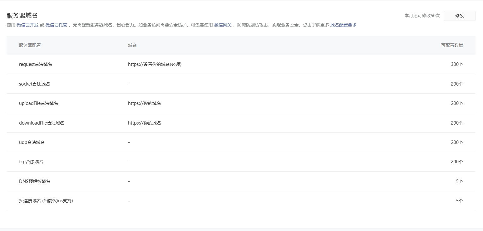Click the dash value in DNS预解析域名 row
This screenshot has width=483, height=231.
coord(129,181)
